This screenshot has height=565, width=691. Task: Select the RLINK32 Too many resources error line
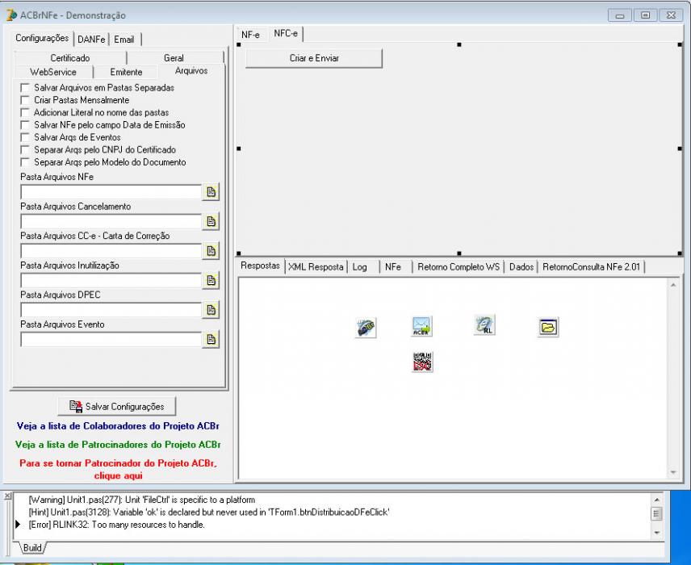[117, 525]
